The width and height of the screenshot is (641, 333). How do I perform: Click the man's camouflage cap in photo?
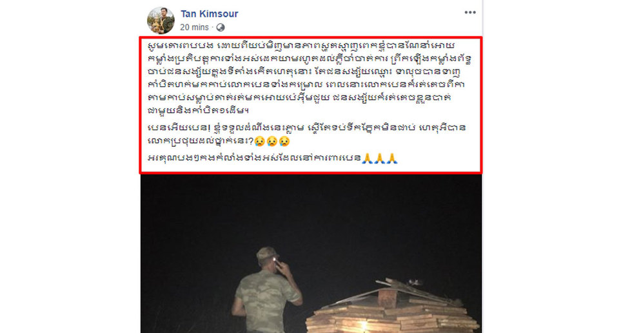coord(267,254)
